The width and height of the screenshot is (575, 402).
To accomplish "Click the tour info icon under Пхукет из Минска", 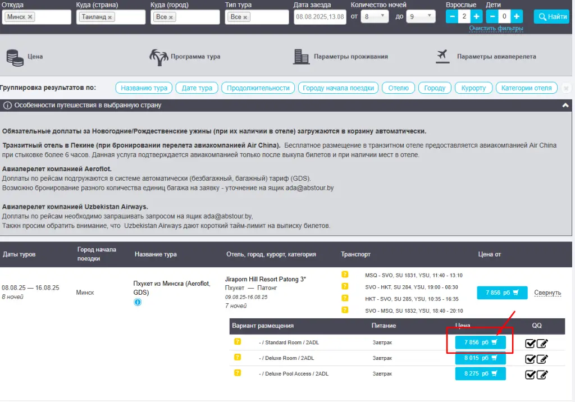I will tap(138, 303).
